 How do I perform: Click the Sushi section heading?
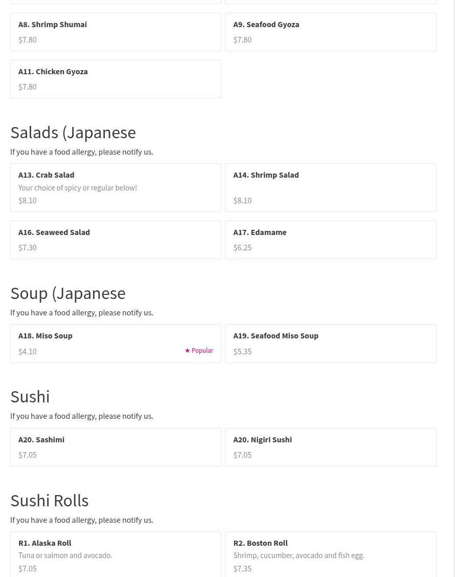click(x=30, y=396)
